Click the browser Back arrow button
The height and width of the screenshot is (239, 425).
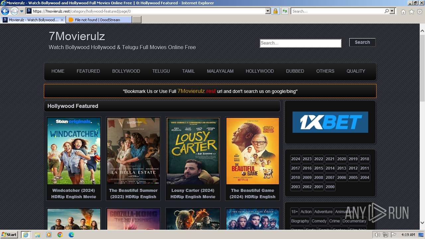(5, 11)
